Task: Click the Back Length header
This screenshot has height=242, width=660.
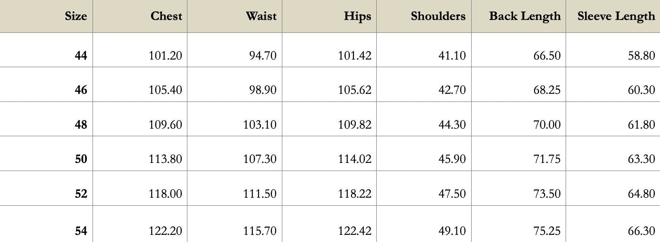Action: [525, 16]
